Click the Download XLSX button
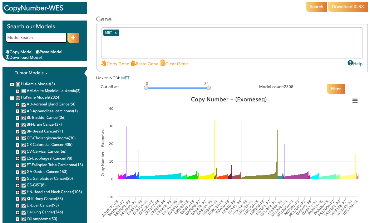The image size is (370, 223). (348, 7)
